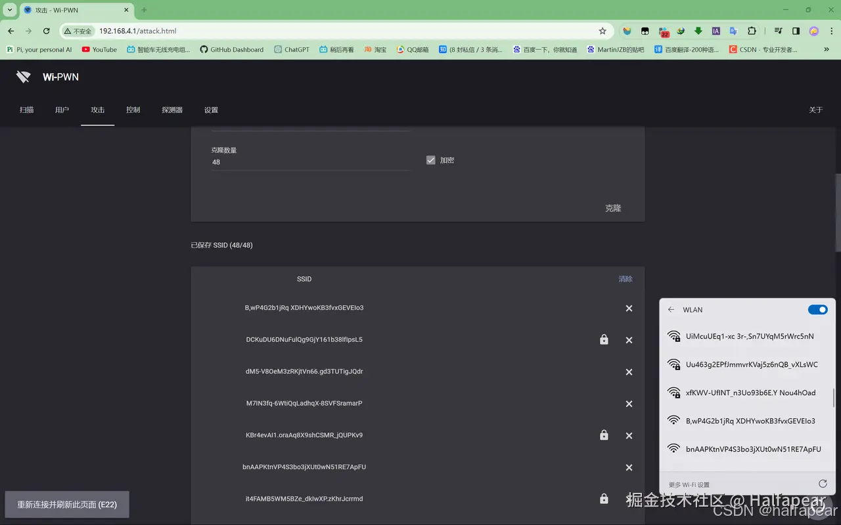Open the extension with red 22 badge
The width and height of the screenshot is (841, 525).
tap(664, 31)
